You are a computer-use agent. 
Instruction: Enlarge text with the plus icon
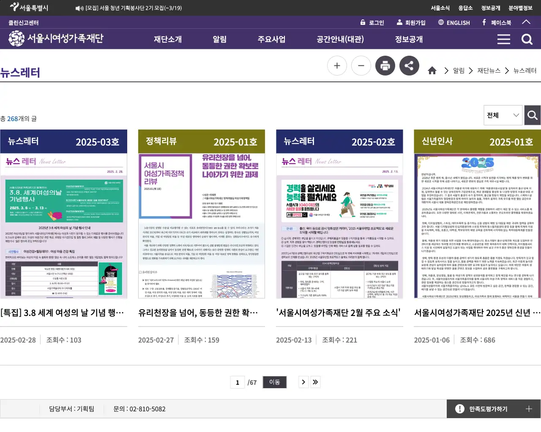pyautogui.click(x=337, y=65)
